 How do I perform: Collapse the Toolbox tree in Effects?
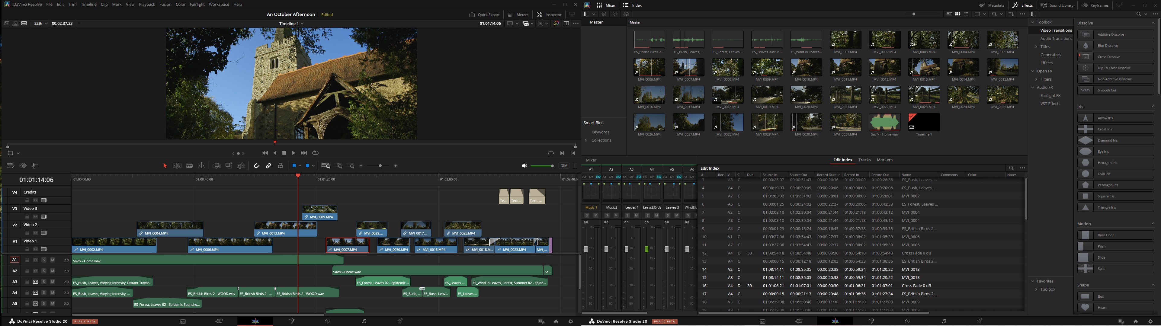pos(1033,22)
